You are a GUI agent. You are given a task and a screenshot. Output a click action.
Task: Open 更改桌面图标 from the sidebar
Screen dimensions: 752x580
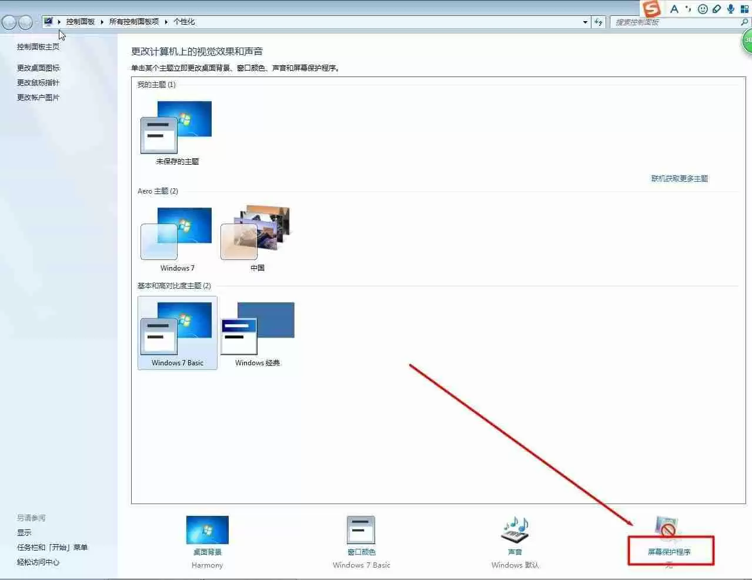(x=38, y=67)
